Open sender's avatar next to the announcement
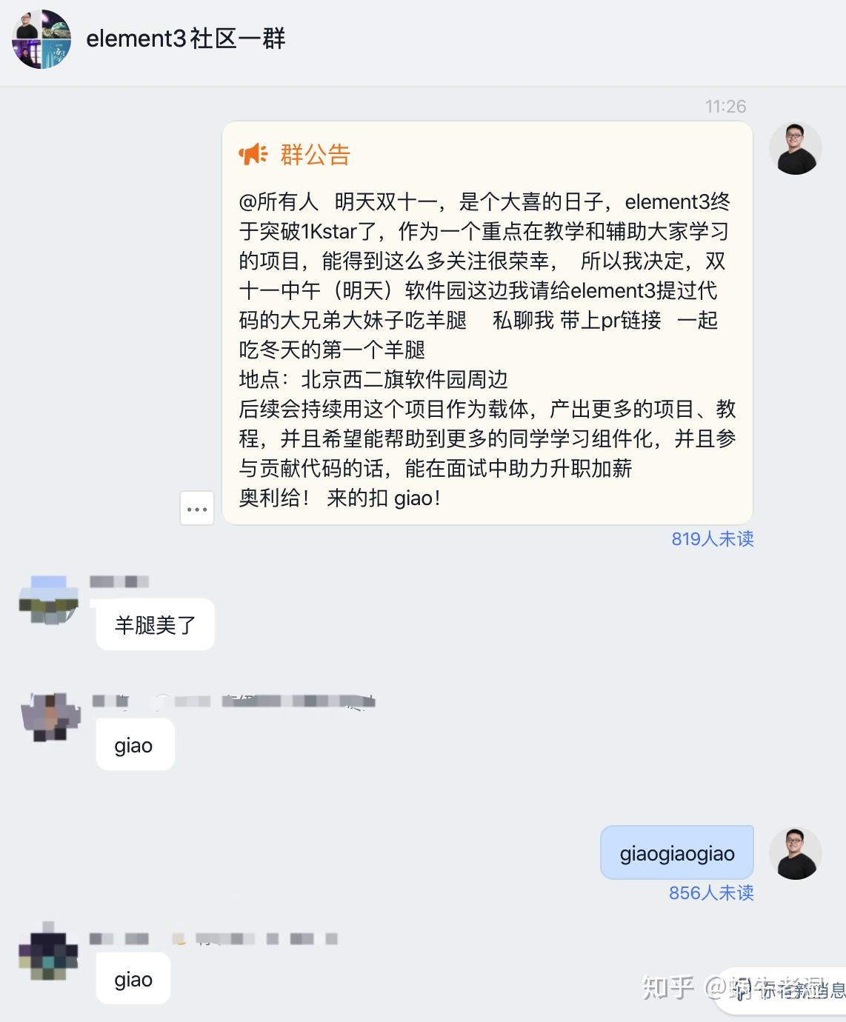Image resolution: width=846 pixels, height=1022 pixels. 795,148
